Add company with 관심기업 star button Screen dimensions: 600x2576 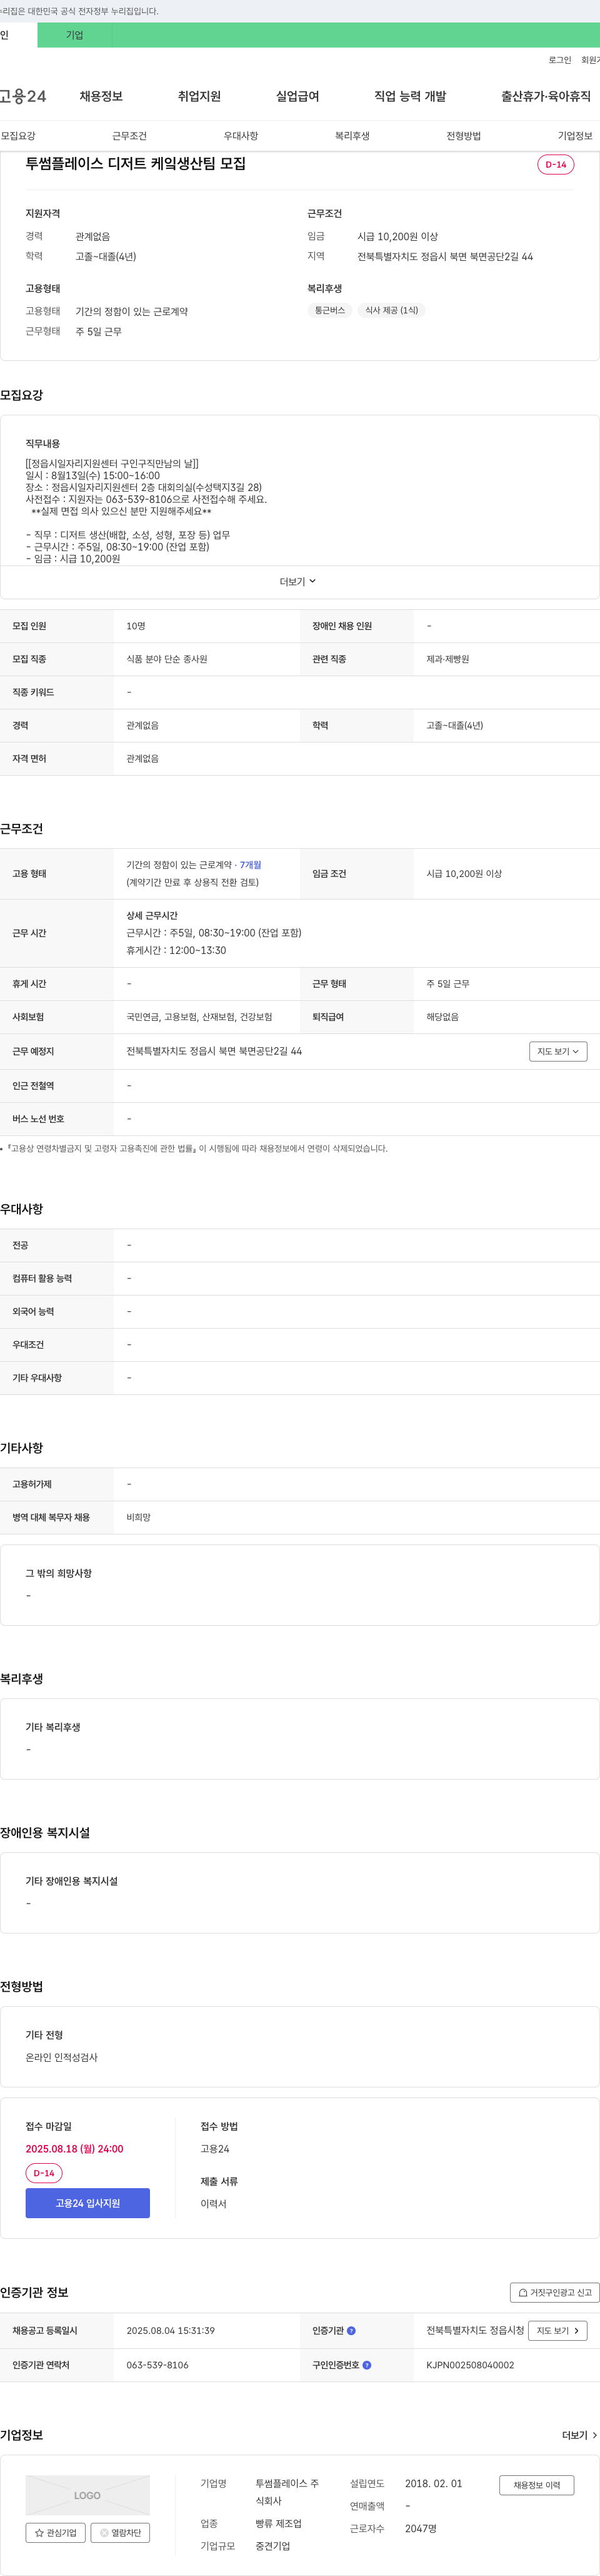(56, 2533)
